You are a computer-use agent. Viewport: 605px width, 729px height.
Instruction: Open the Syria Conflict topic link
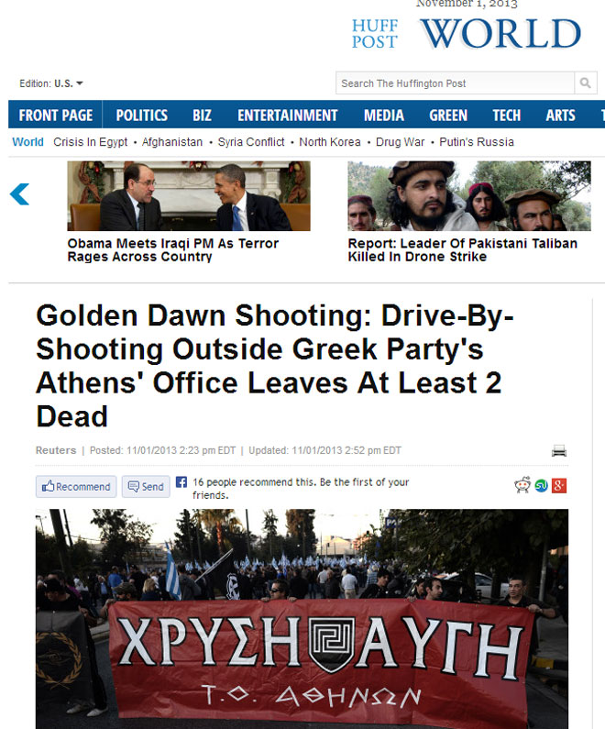[x=251, y=142]
